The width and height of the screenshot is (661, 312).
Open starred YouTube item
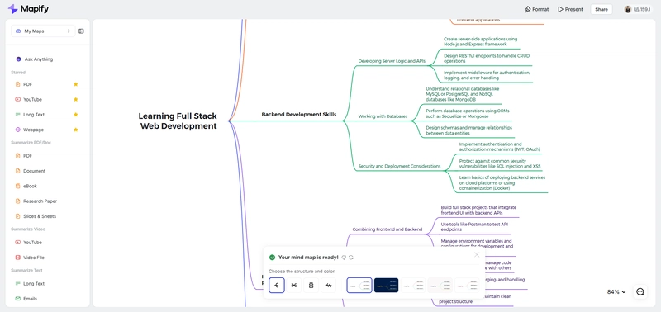(x=32, y=99)
